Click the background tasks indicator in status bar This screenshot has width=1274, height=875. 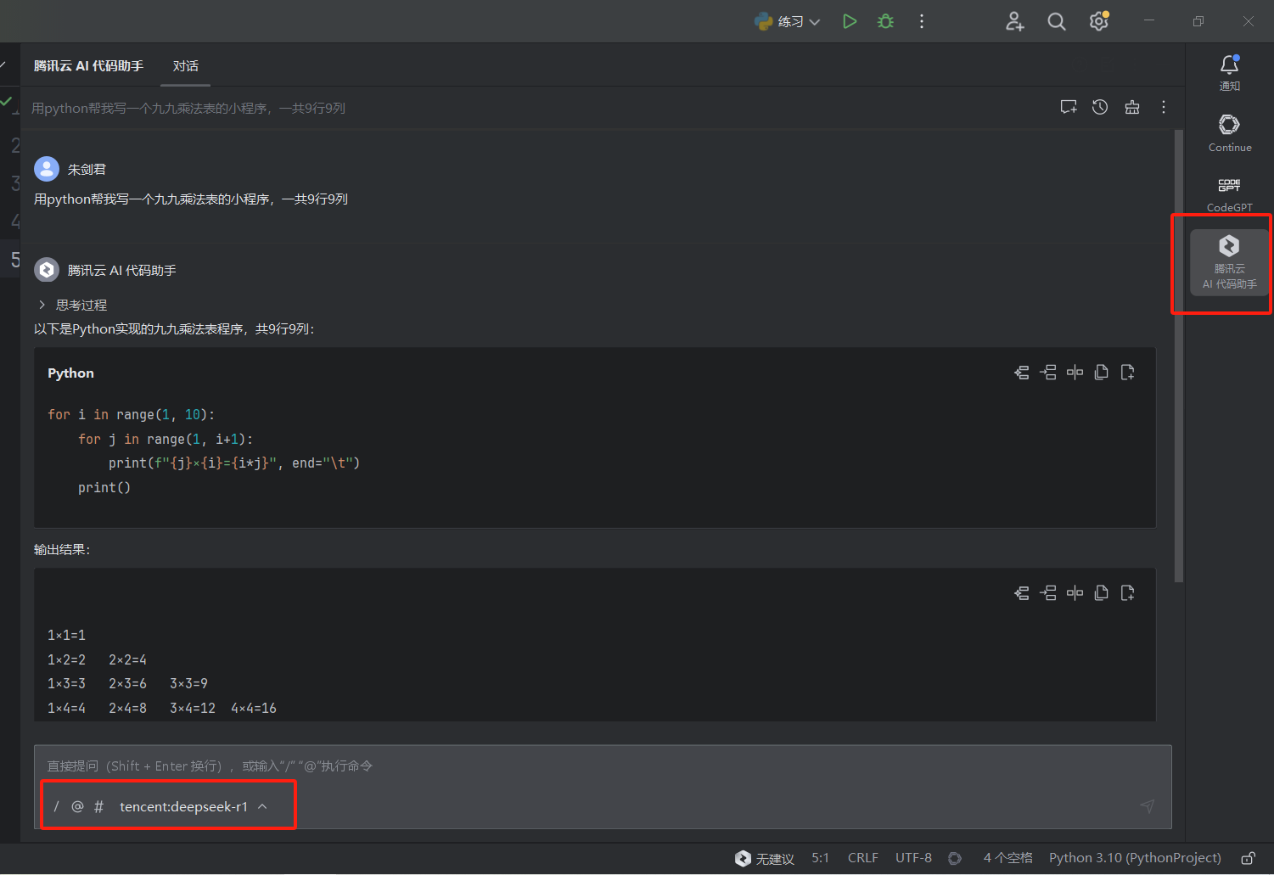pos(955,858)
